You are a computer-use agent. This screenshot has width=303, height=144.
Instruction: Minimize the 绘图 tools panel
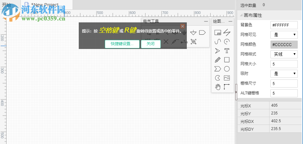tap(230, 21)
